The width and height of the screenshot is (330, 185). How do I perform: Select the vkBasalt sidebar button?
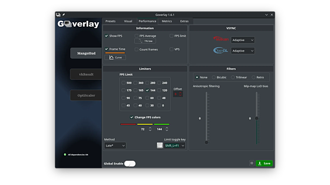87,74
